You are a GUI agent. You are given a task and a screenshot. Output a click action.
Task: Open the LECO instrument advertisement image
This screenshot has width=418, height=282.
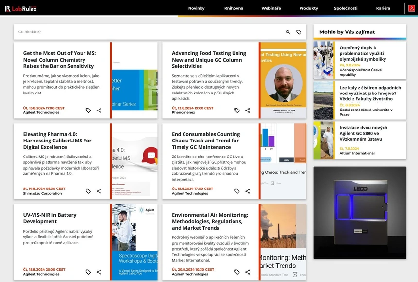click(x=359, y=212)
